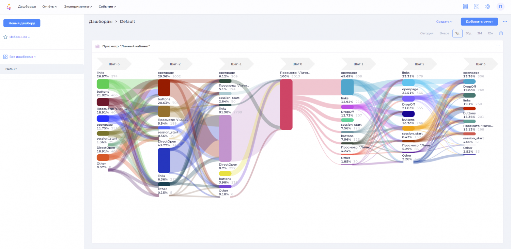Click the report chart type icon
This screenshot has width=511, height=249.
pos(97,46)
